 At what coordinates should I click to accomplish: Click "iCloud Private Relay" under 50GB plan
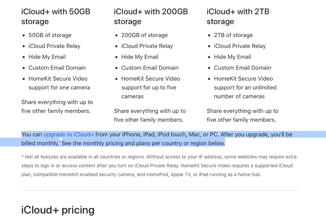point(54,46)
